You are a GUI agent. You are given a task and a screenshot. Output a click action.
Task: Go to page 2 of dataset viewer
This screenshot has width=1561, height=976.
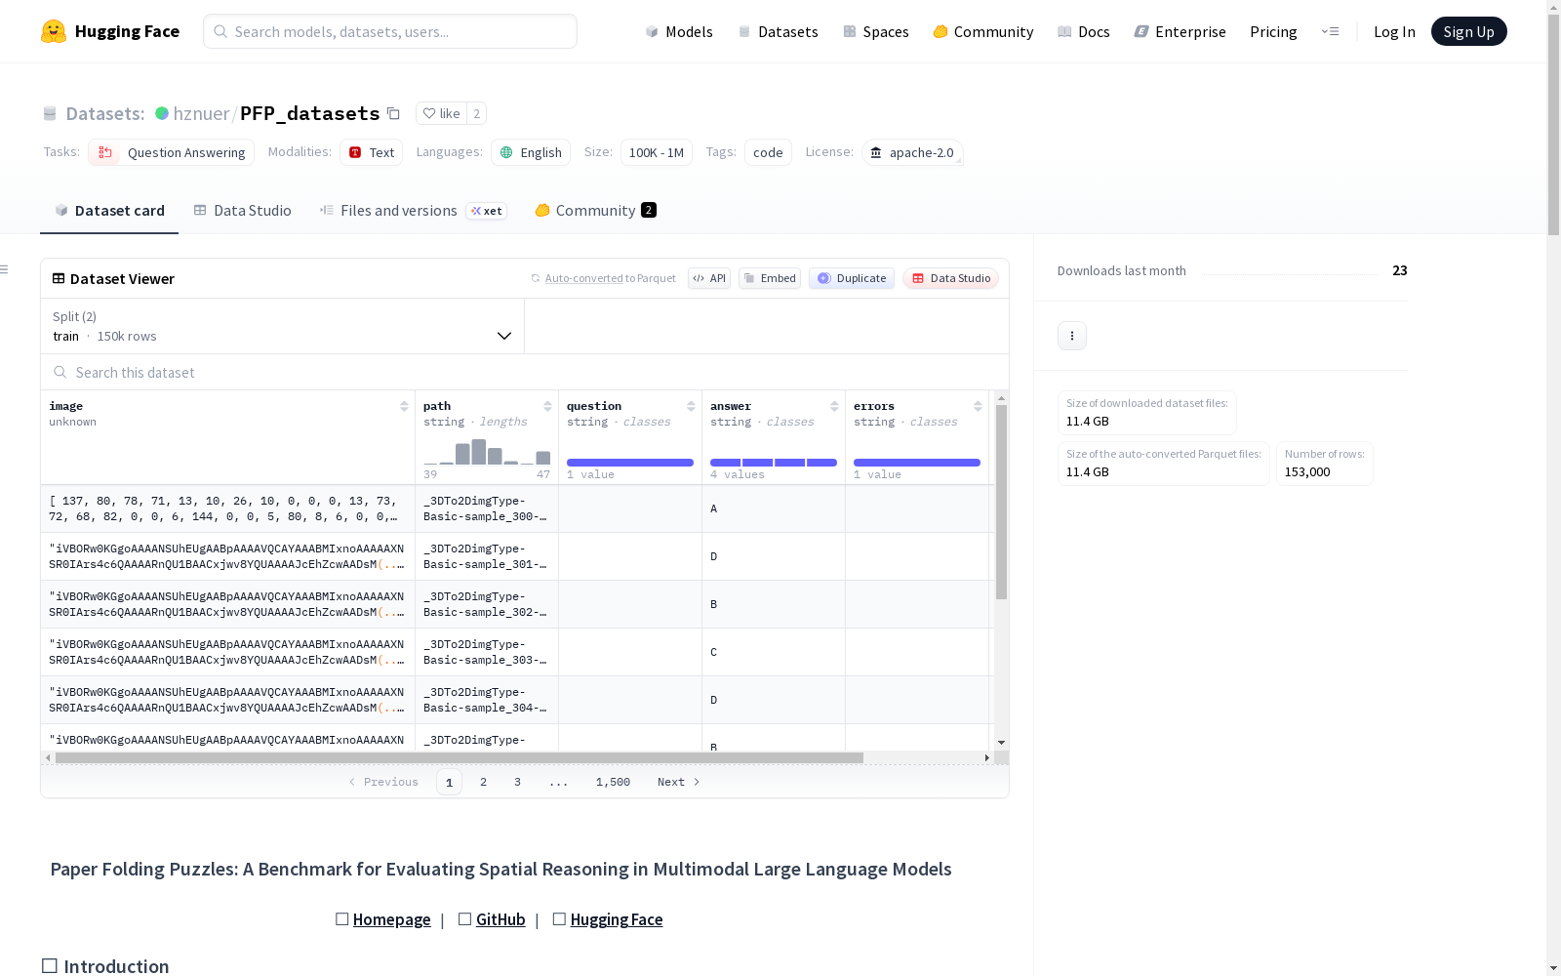click(x=483, y=782)
